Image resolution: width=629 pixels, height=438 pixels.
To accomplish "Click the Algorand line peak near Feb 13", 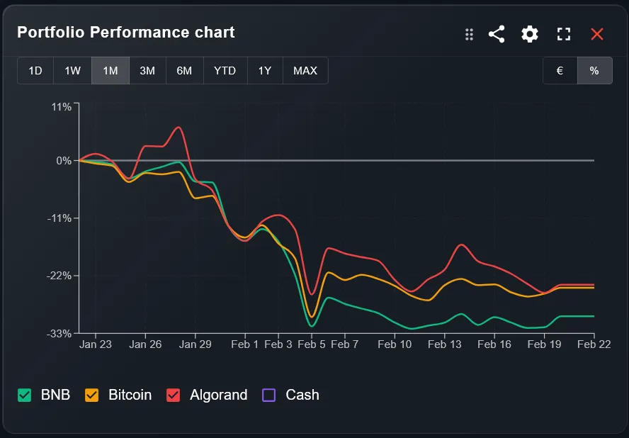I will (x=461, y=244).
